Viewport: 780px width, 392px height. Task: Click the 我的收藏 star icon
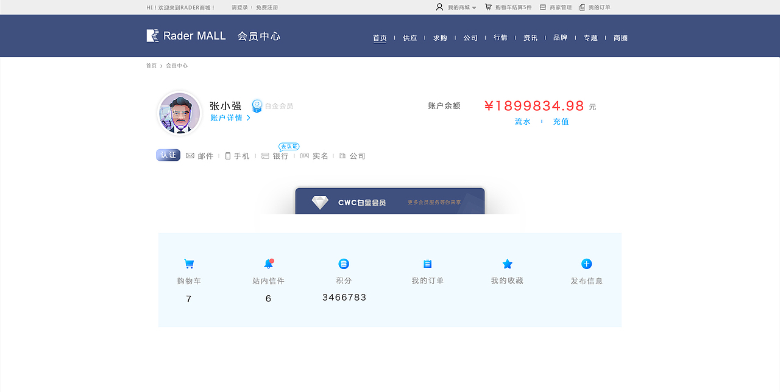pyautogui.click(x=508, y=264)
